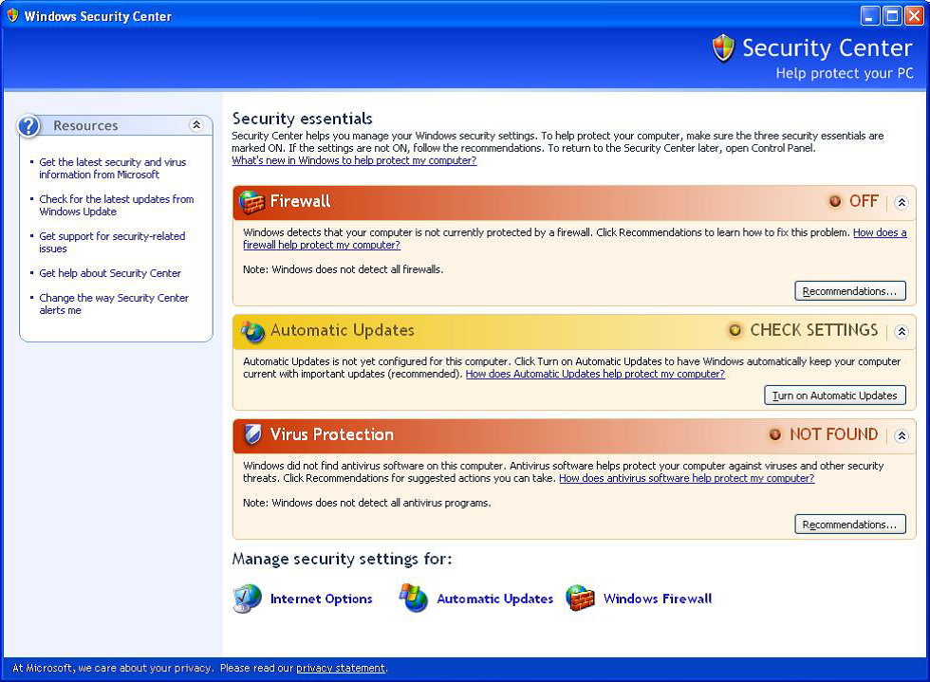
Task: Minimize the Windows Security Center window
Action: 870,15
